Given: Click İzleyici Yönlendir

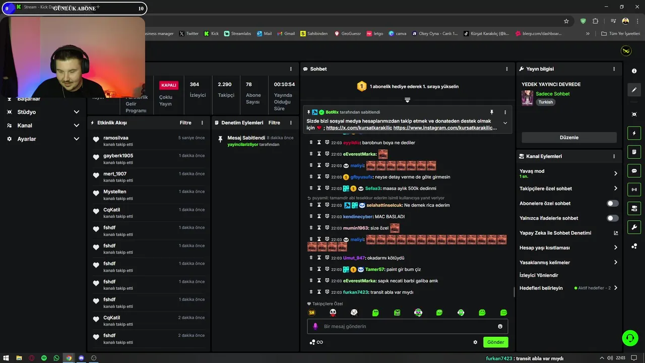Looking at the screenshot, I should (539, 275).
